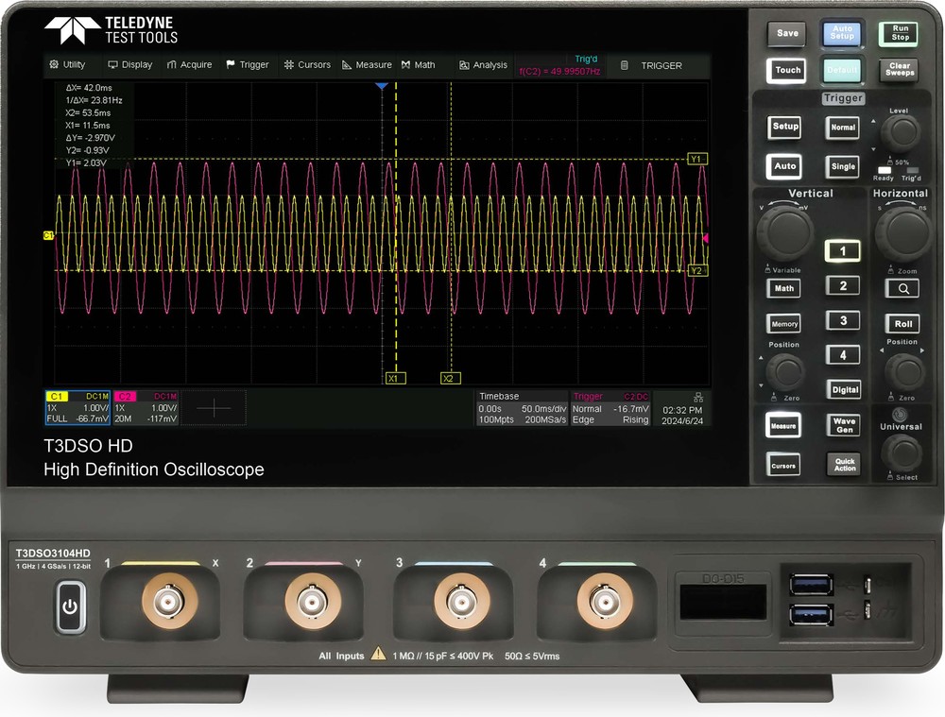945x717 pixels.
Task: Open the Display menu
Action: pos(129,64)
